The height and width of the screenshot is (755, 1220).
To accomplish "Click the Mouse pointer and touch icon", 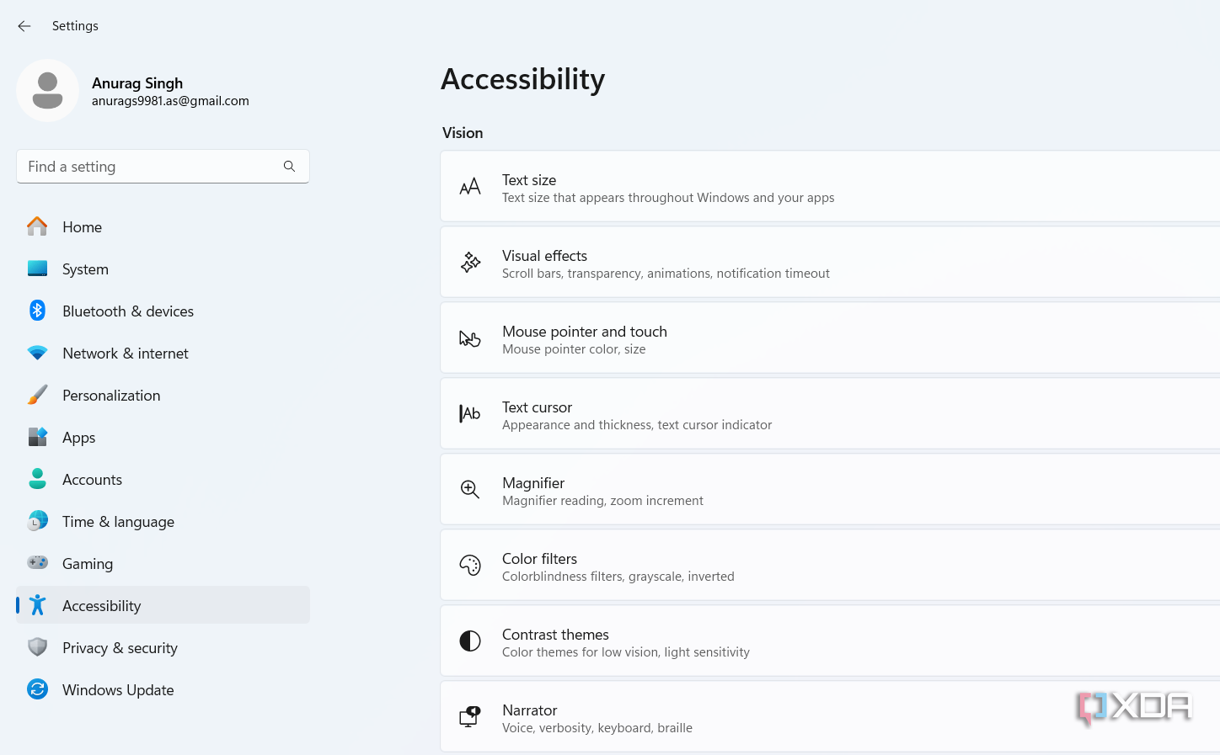I will (470, 338).
